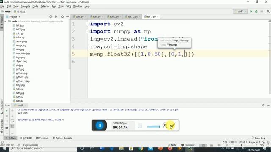Click the recorder webcam icon

[165, 125]
